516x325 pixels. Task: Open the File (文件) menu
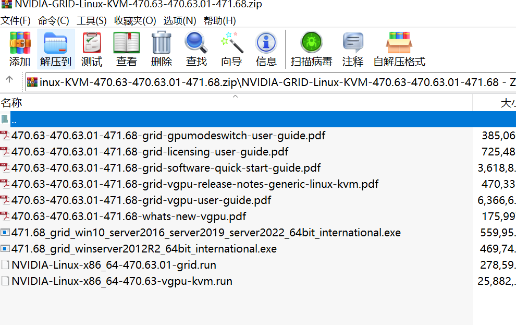click(x=16, y=20)
